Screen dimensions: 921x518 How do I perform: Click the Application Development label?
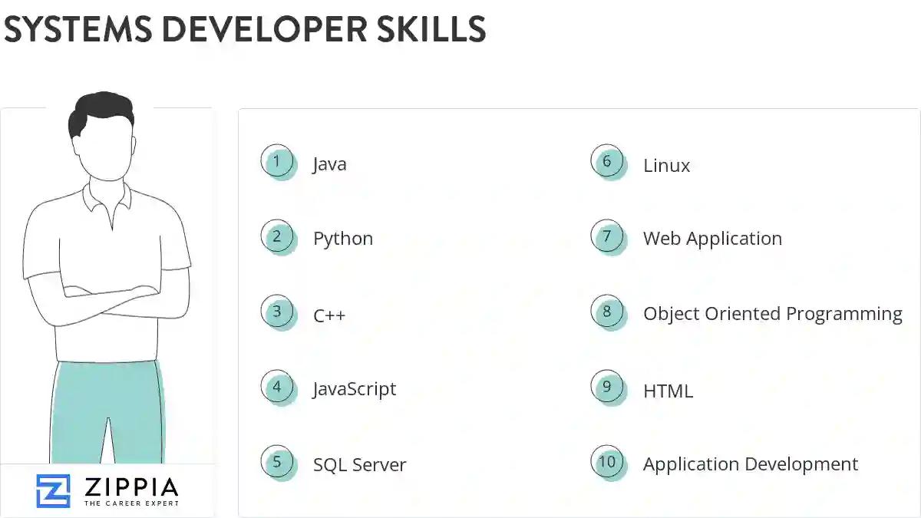(x=751, y=464)
